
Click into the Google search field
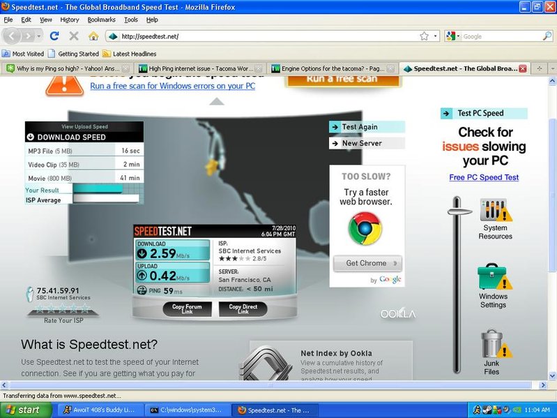[502, 36]
